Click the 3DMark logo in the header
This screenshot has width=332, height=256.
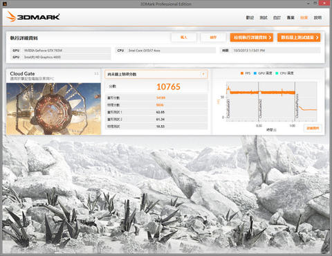33,17
